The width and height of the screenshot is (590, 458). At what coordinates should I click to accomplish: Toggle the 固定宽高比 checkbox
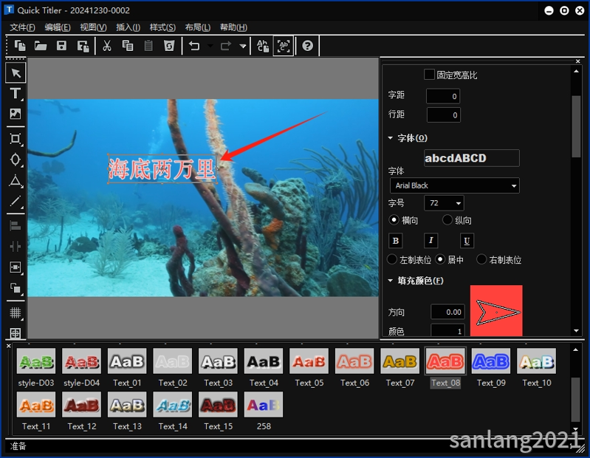429,75
